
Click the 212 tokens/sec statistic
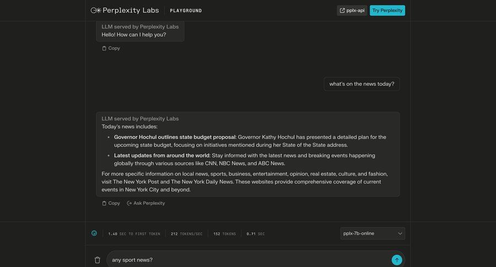pos(187,234)
